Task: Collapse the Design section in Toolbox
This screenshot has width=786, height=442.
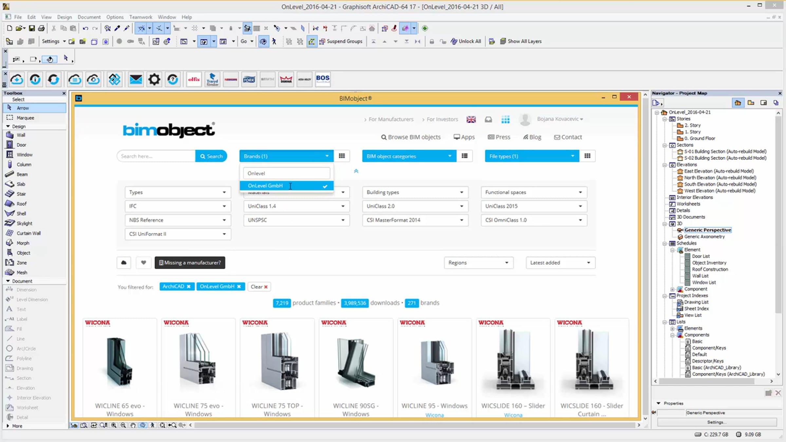Action: (8, 126)
